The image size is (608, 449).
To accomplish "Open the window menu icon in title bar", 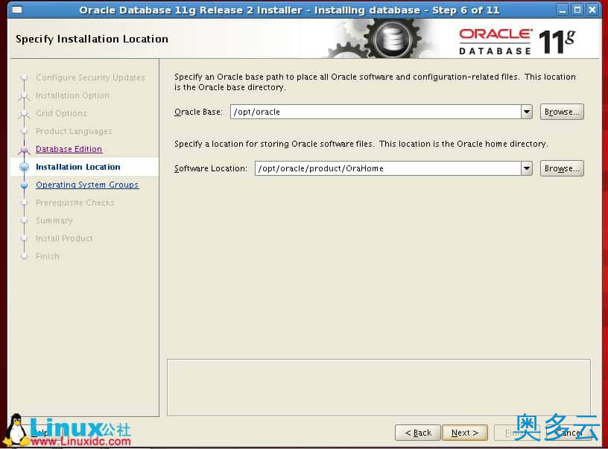I will point(16,10).
